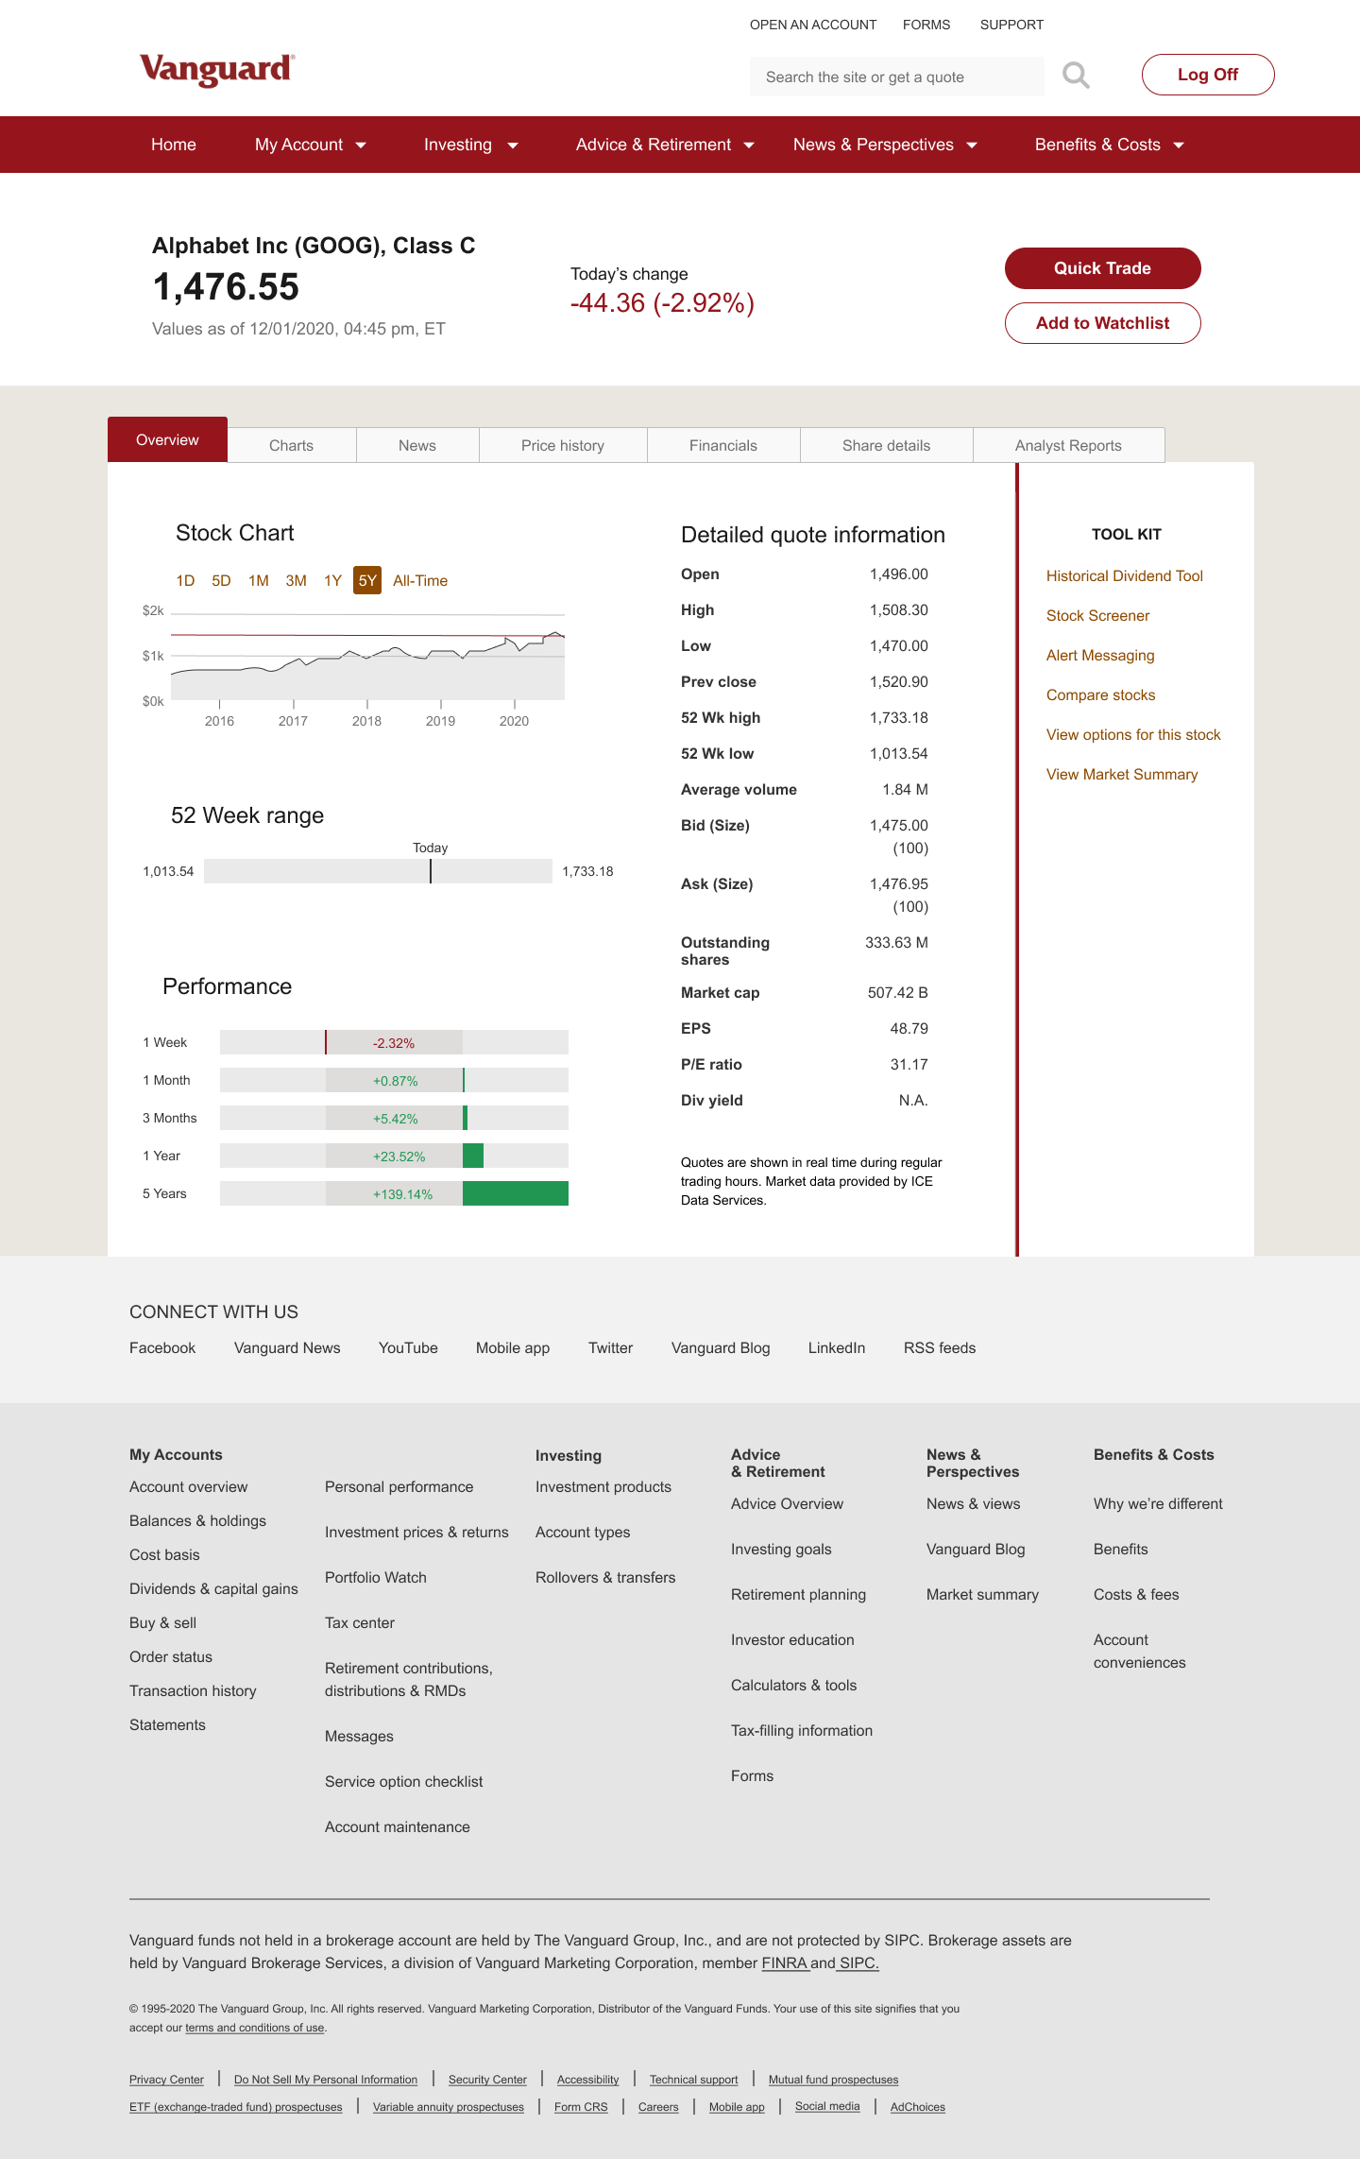
Task: Open Compare stocks link
Action: pos(1100,694)
